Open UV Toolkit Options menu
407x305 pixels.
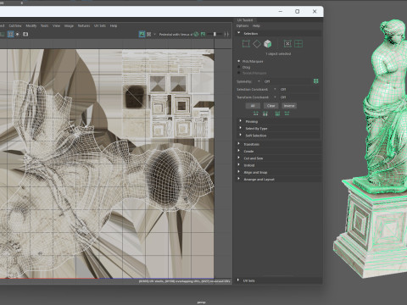[x=243, y=25]
